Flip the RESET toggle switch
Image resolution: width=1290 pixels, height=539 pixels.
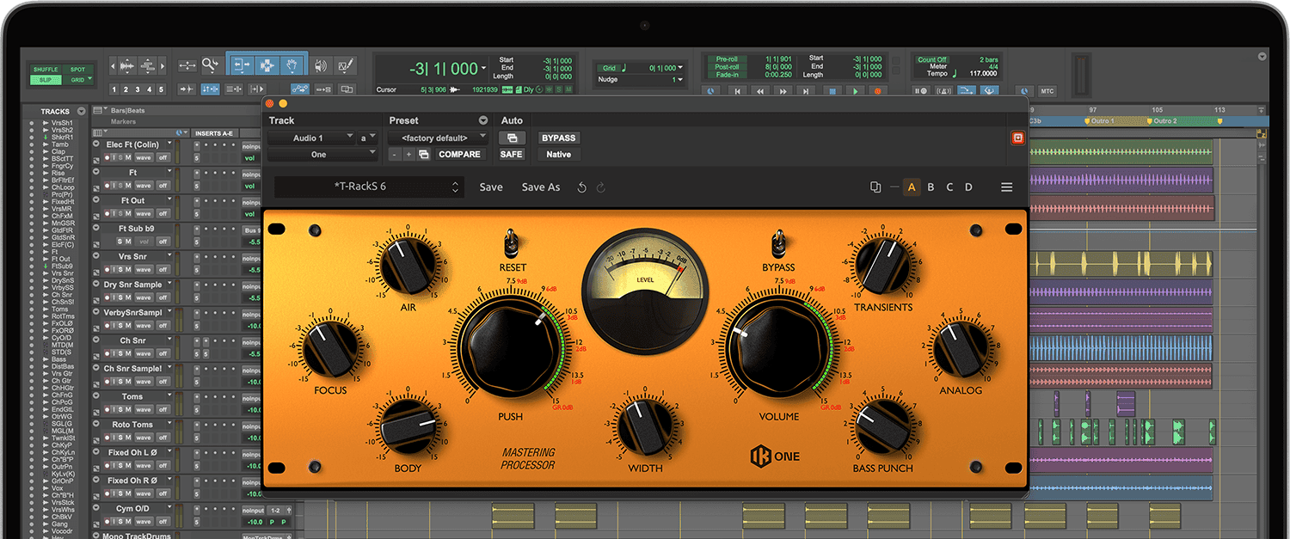point(513,241)
